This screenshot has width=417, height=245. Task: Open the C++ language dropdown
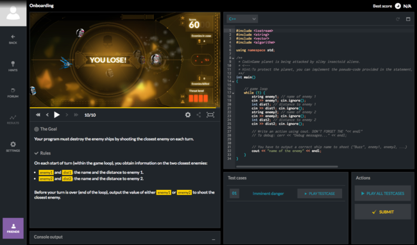243,19
